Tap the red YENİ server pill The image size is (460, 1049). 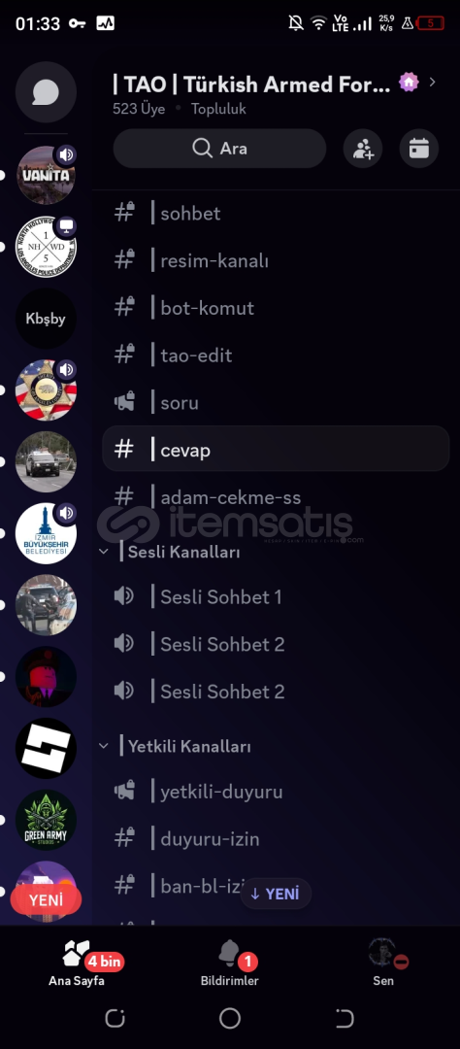[x=47, y=900]
